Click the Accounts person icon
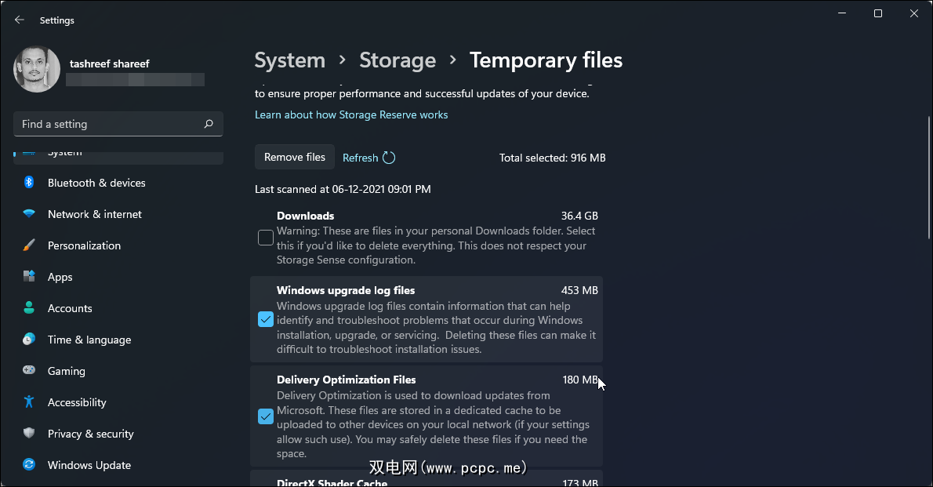The width and height of the screenshot is (933, 487). coord(29,308)
